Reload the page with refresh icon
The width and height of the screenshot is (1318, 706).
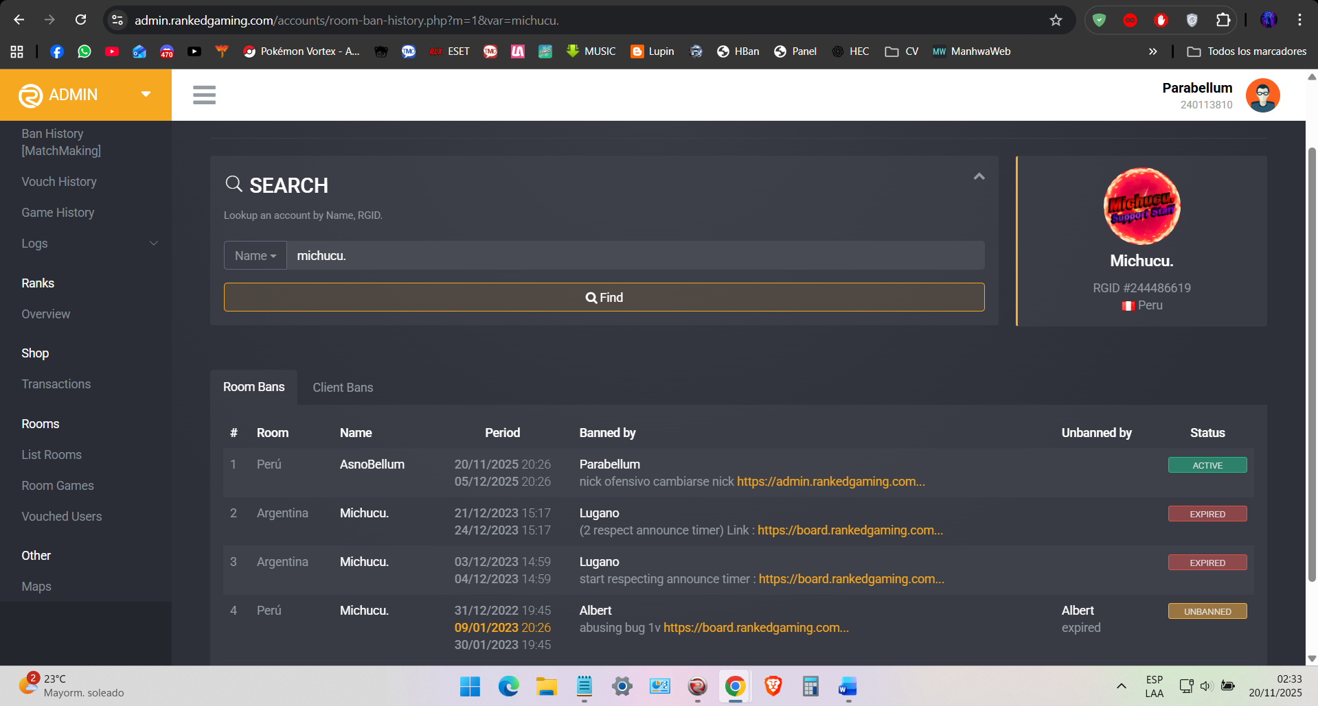coord(80,20)
